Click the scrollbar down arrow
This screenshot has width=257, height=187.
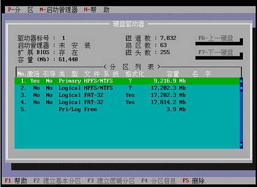[241, 145]
